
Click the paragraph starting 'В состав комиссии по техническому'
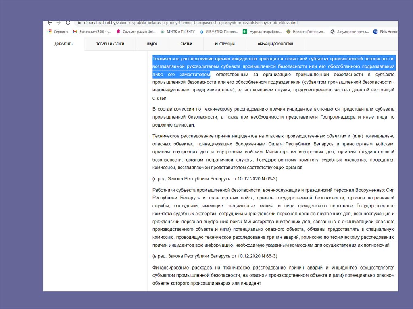(x=273, y=117)
